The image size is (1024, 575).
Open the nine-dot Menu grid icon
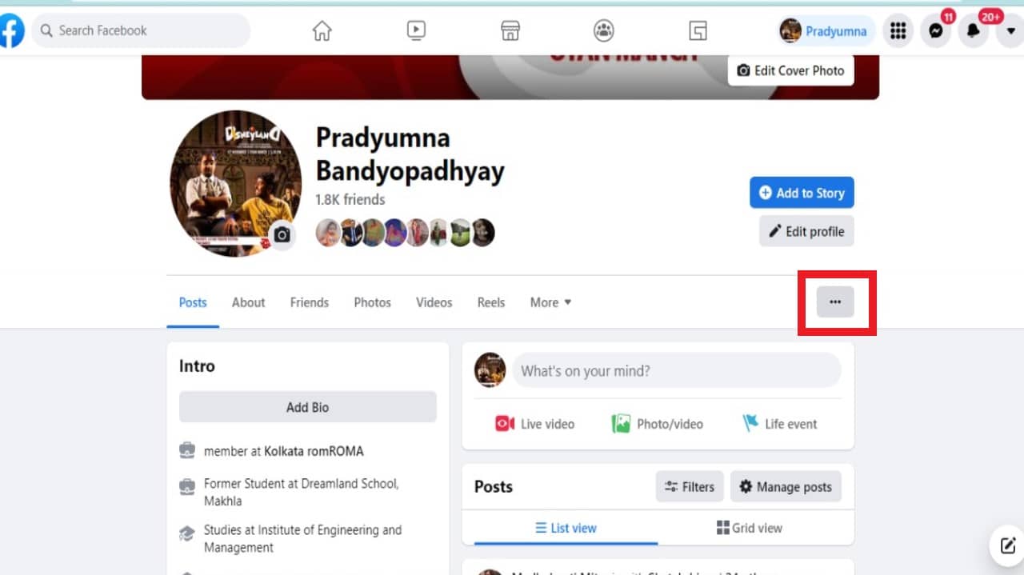tap(898, 30)
